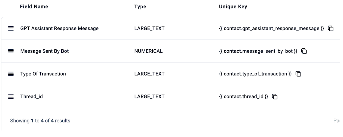The width and height of the screenshot is (343, 137).
Task: Select the Type Of Transaction field name
Action: [43, 74]
